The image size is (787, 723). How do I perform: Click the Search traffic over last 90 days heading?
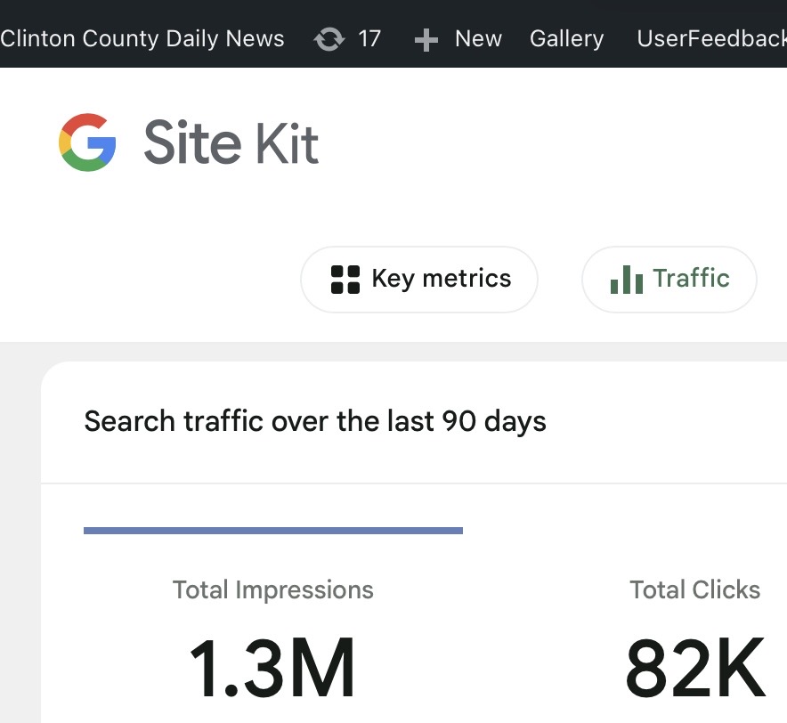point(315,421)
